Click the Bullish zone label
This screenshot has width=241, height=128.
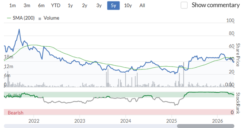[x=15, y=96]
